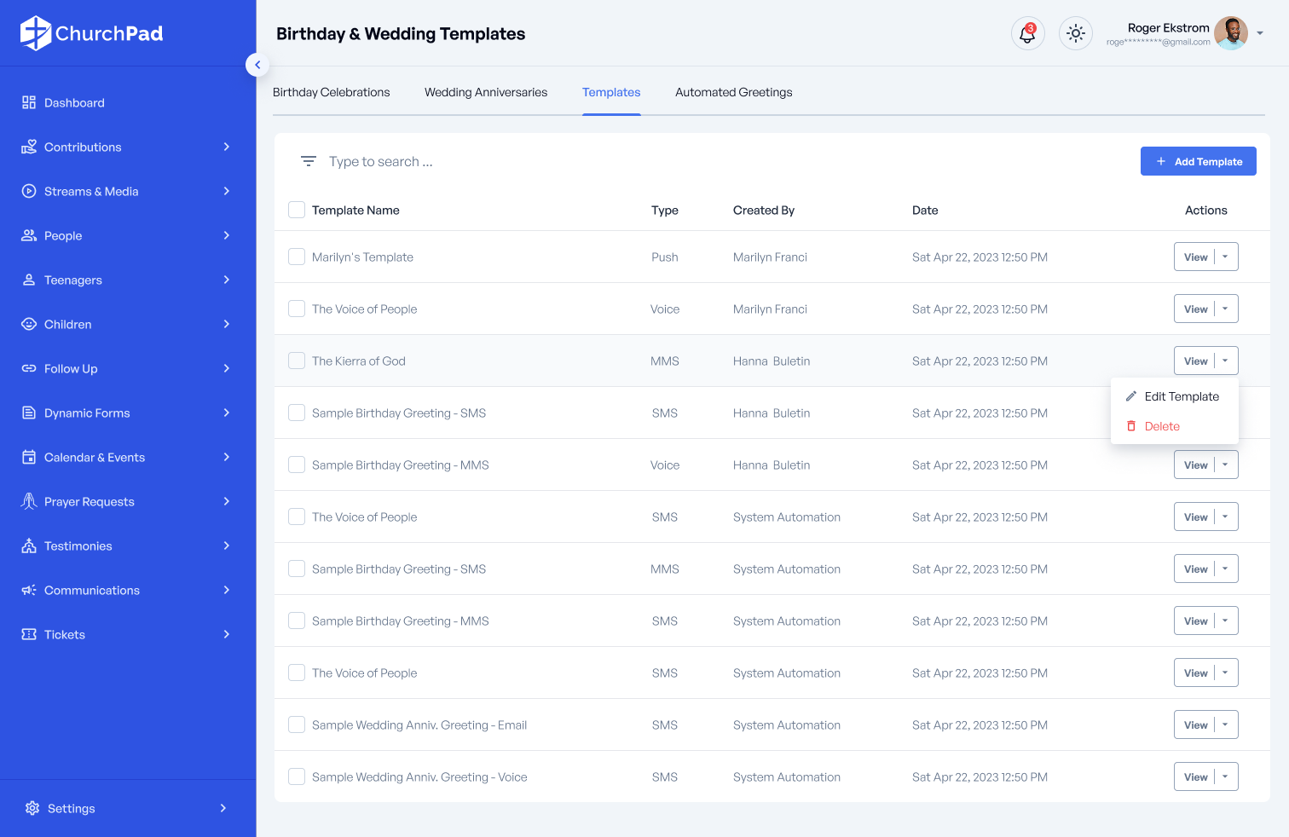Image resolution: width=1289 pixels, height=837 pixels.
Task: Select all templates with the header checkbox
Action: [x=297, y=210]
